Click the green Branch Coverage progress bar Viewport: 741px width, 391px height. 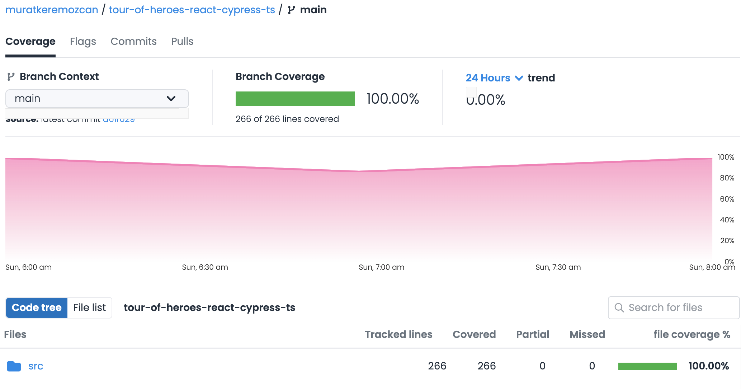[x=295, y=99]
